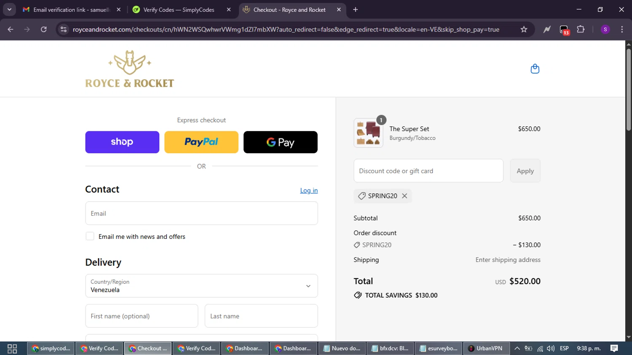This screenshot has width=632, height=355.
Task: Click the total amount $520.00
Action: tap(525, 281)
